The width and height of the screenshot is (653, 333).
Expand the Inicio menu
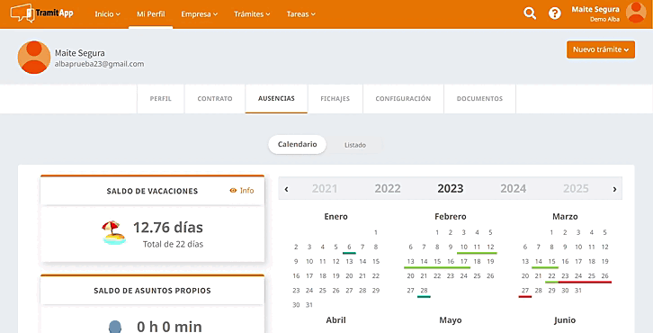point(107,14)
